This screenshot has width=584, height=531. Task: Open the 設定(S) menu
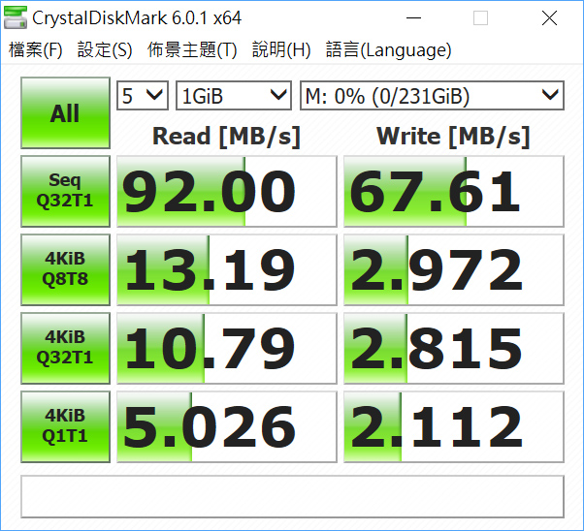pos(105,49)
